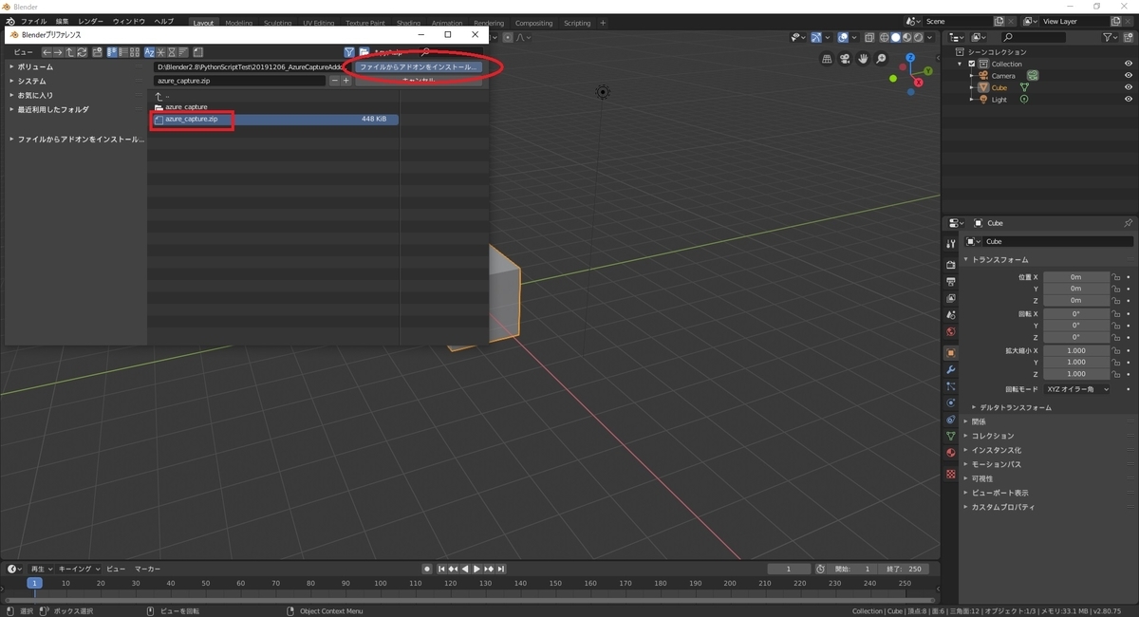Image resolution: width=1139 pixels, height=617 pixels.
Task: Open the Texture properties checker tab
Action: [x=951, y=474]
